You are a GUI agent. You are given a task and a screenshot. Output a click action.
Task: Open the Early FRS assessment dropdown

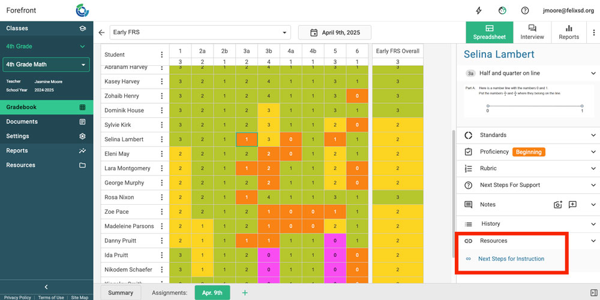click(200, 32)
